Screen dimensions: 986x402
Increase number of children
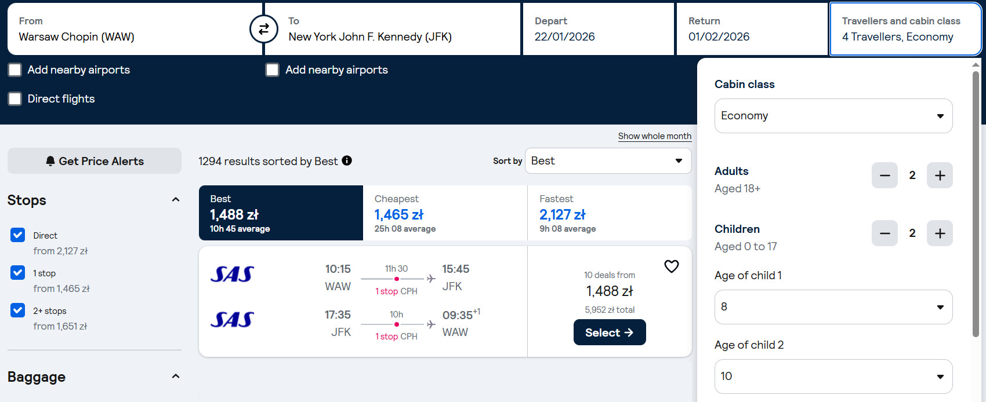pyautogui.click(x=940, y=233)
